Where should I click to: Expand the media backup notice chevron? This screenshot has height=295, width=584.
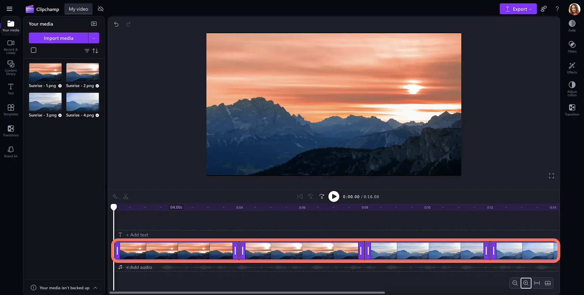click(x=95, y=288)
